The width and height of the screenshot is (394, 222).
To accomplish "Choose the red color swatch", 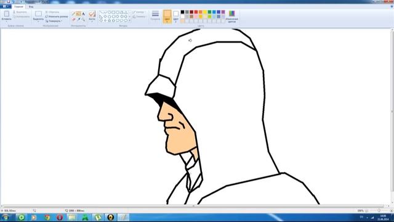I will click(196, 12).
